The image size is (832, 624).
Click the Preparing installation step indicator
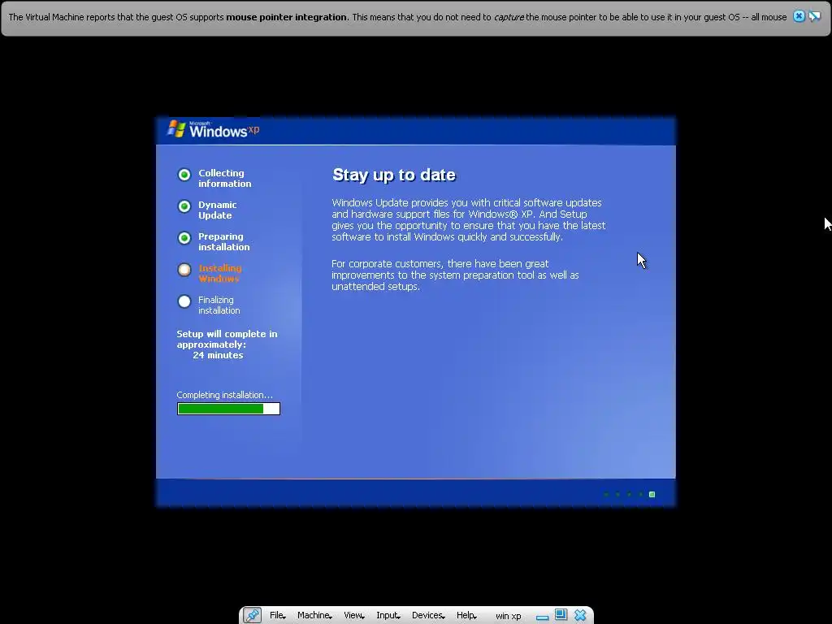(184, 238)
